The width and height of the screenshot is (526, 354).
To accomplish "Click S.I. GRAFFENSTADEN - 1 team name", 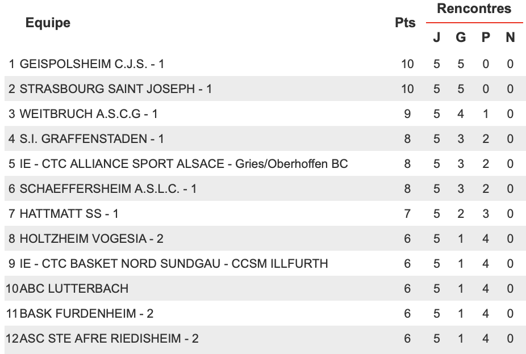I will (x=91, y=138).
